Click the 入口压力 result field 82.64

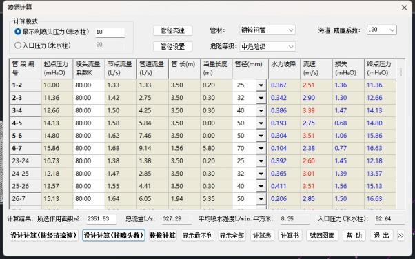click(x=389, y=219)
